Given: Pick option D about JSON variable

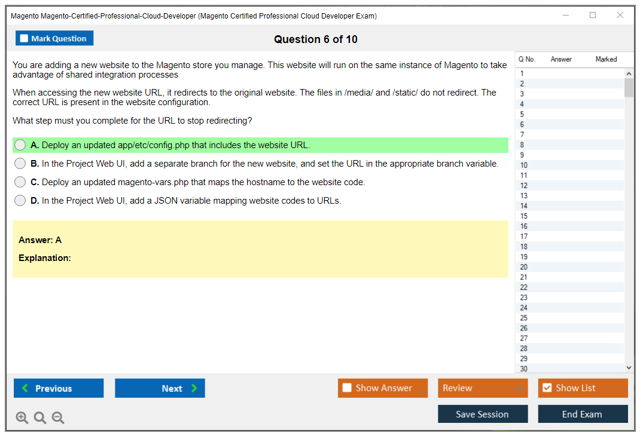Looking at the screenshot, I should click(20, 201).
